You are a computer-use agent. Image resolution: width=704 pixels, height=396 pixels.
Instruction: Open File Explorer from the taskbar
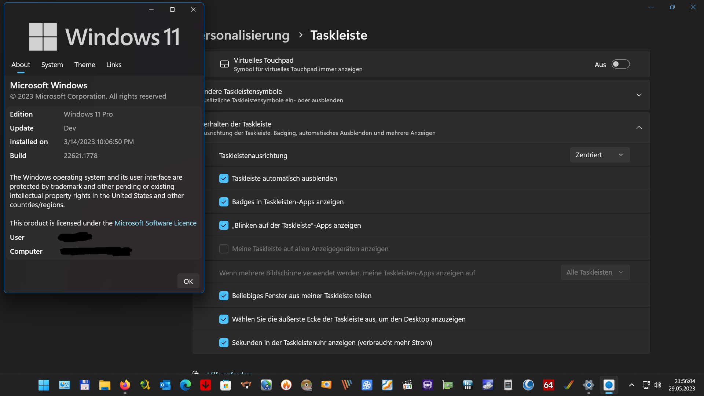point(104,385)
